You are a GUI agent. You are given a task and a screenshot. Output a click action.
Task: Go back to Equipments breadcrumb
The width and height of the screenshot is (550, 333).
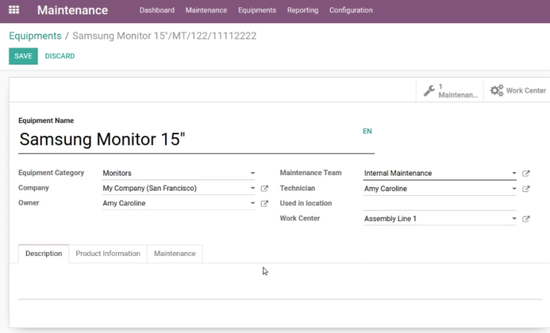click(x=35, y=36)
